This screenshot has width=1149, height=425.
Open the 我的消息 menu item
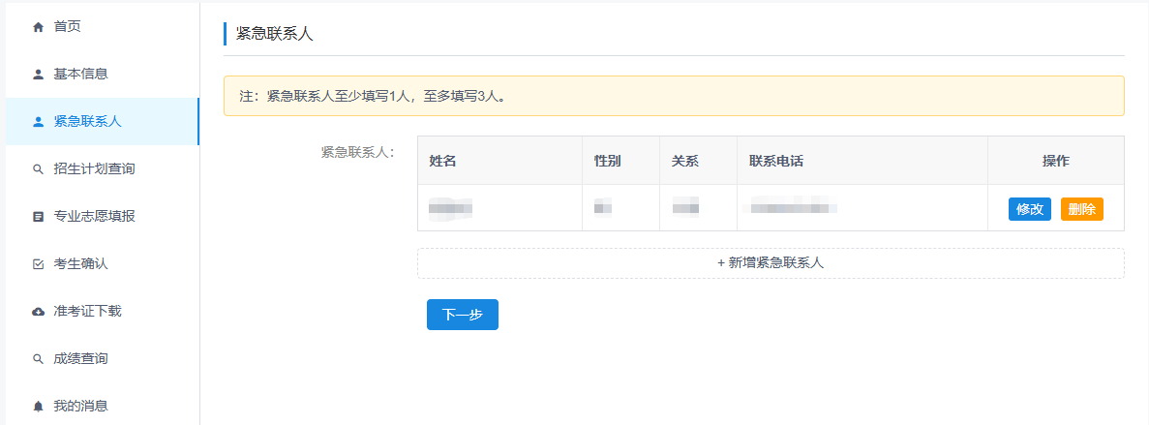pos(80,406)
